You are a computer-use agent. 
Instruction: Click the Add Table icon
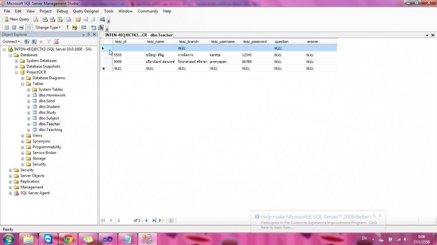pyautogui.click(x=93, y=27)
